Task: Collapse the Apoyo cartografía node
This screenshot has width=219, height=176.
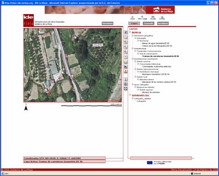Action: click(133, 85)
